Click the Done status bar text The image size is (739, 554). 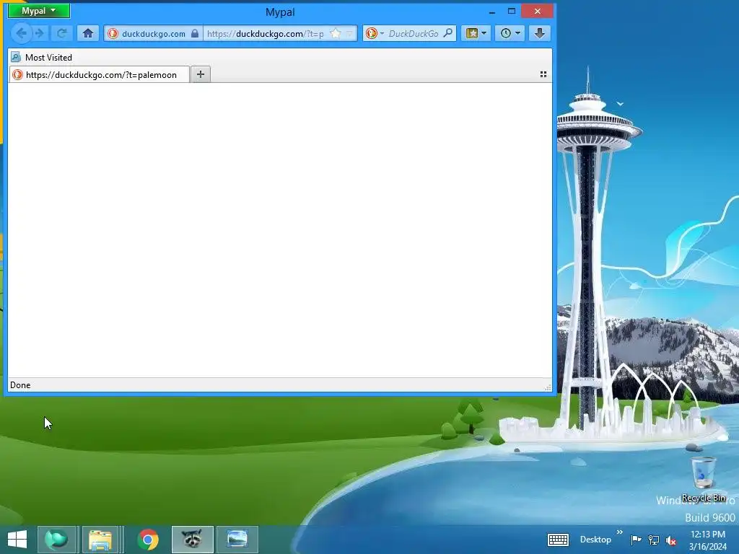[20, 385]
